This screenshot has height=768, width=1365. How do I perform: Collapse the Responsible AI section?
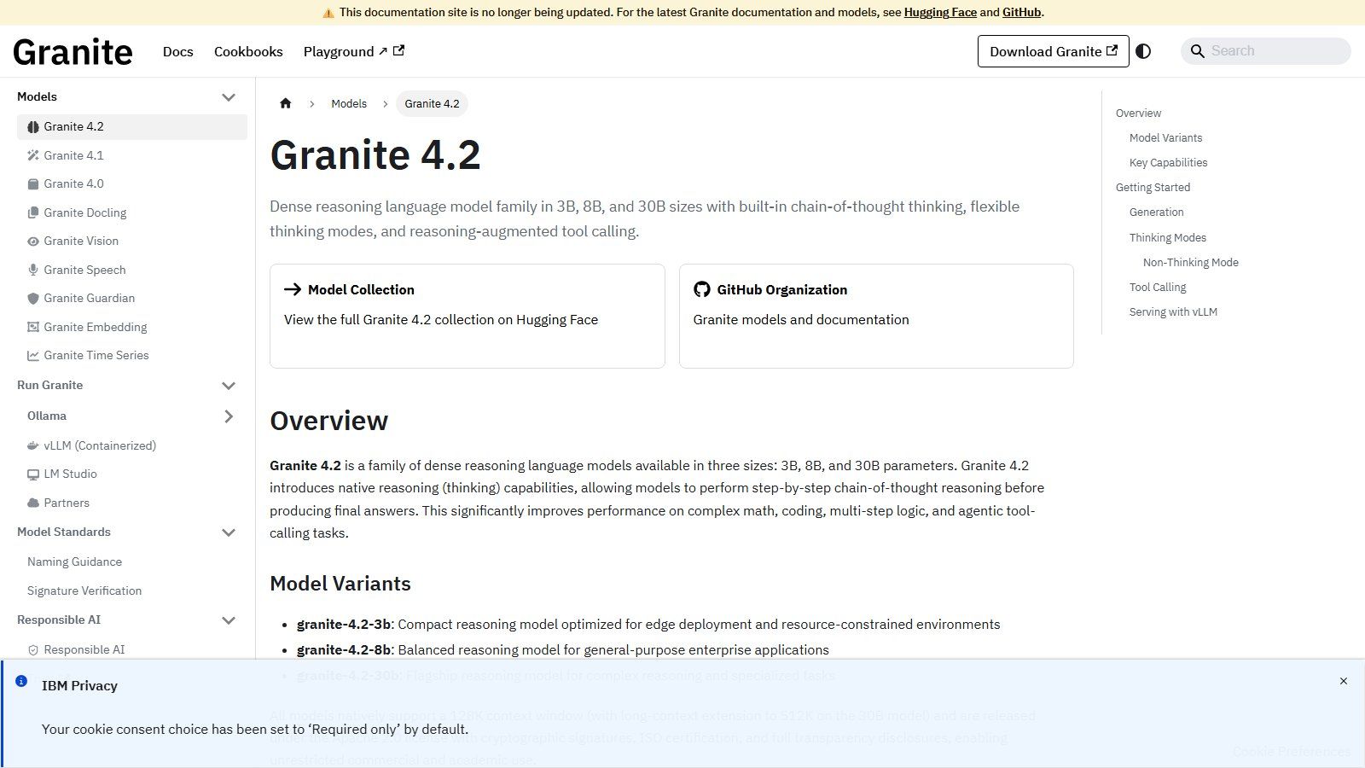229,620
